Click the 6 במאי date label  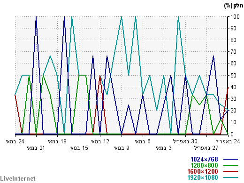pos(143,141)
